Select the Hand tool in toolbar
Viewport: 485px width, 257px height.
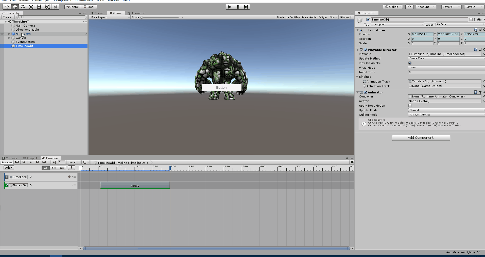click(x=7, y=7)
